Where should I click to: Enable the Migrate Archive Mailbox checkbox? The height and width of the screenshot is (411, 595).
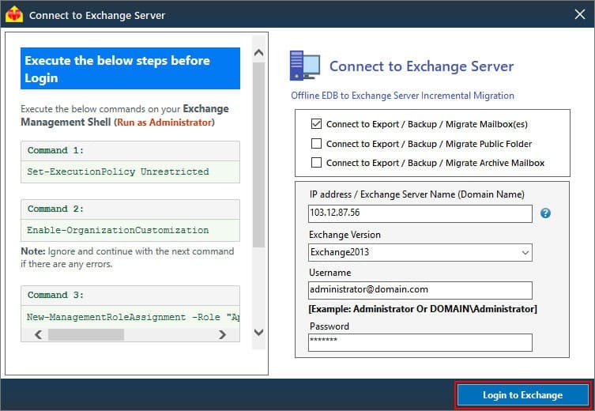point(316,163)
